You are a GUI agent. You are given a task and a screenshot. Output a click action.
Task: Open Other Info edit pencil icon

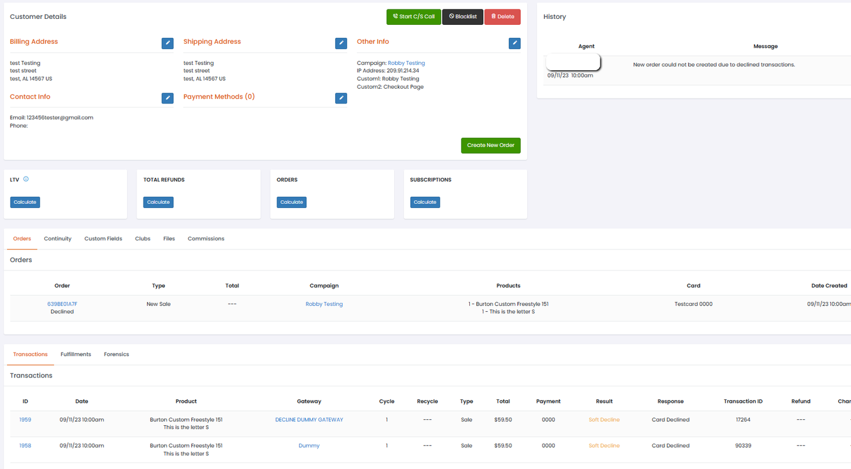515,43
